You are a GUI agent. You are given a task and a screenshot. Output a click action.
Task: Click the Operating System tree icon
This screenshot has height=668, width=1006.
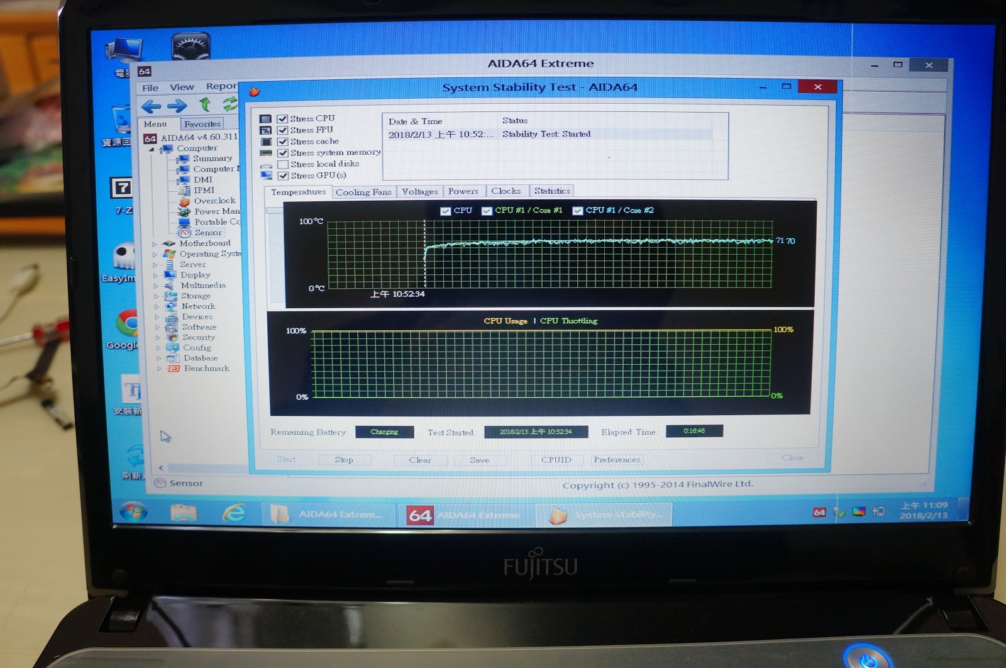click(x=169, y=253)
